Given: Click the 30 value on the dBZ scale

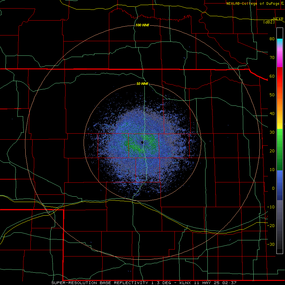Looking at the screenshot, I should pos(272,132).
